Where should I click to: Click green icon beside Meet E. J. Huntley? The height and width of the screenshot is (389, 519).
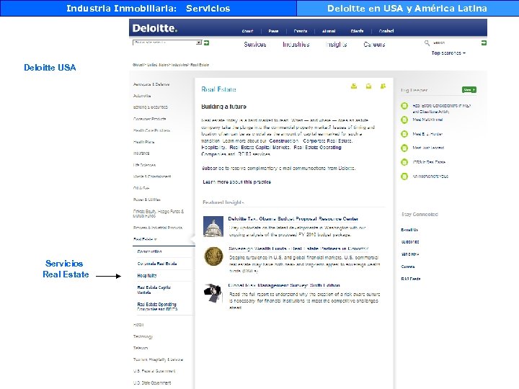tap(404, 134)
